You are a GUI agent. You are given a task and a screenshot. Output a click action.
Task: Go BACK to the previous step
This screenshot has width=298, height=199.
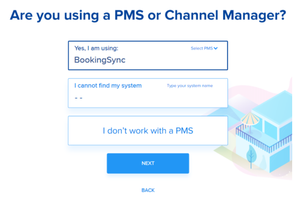(x=148, y=190)
